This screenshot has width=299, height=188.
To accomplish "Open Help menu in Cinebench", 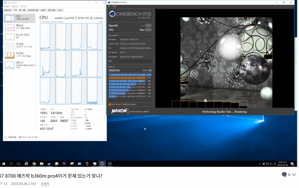I will 114,6.
